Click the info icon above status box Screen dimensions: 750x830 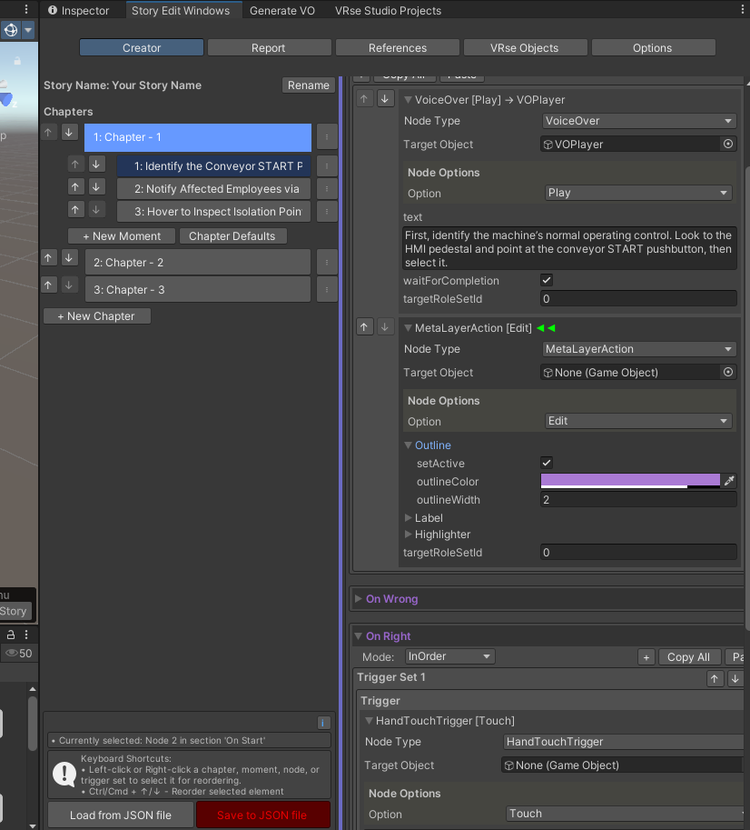[323, 723]
